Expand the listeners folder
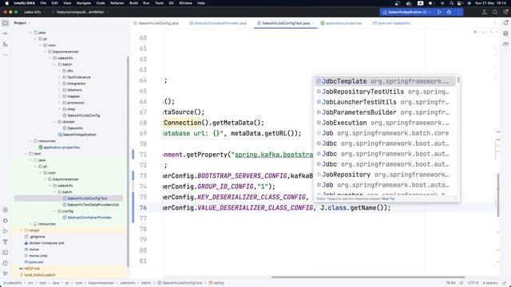Image resolution: width=511 pixels, height=287 pixels. (x=60, y=90)
